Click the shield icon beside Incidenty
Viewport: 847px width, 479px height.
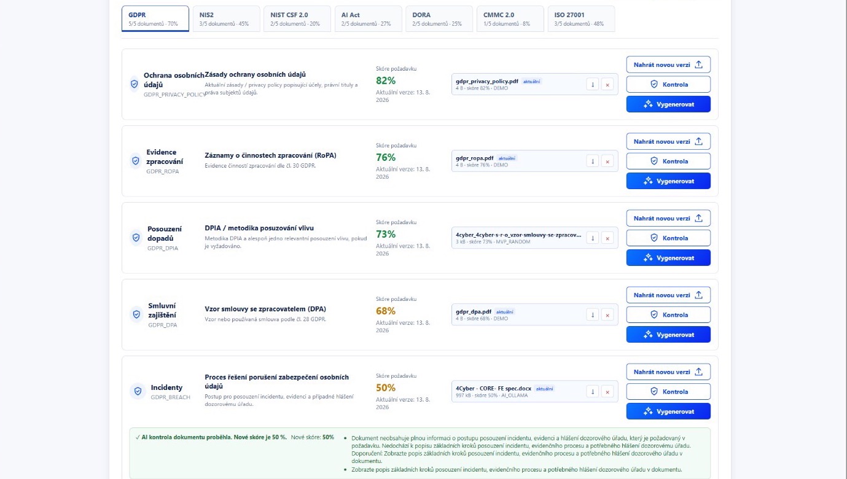pos(136,391)
